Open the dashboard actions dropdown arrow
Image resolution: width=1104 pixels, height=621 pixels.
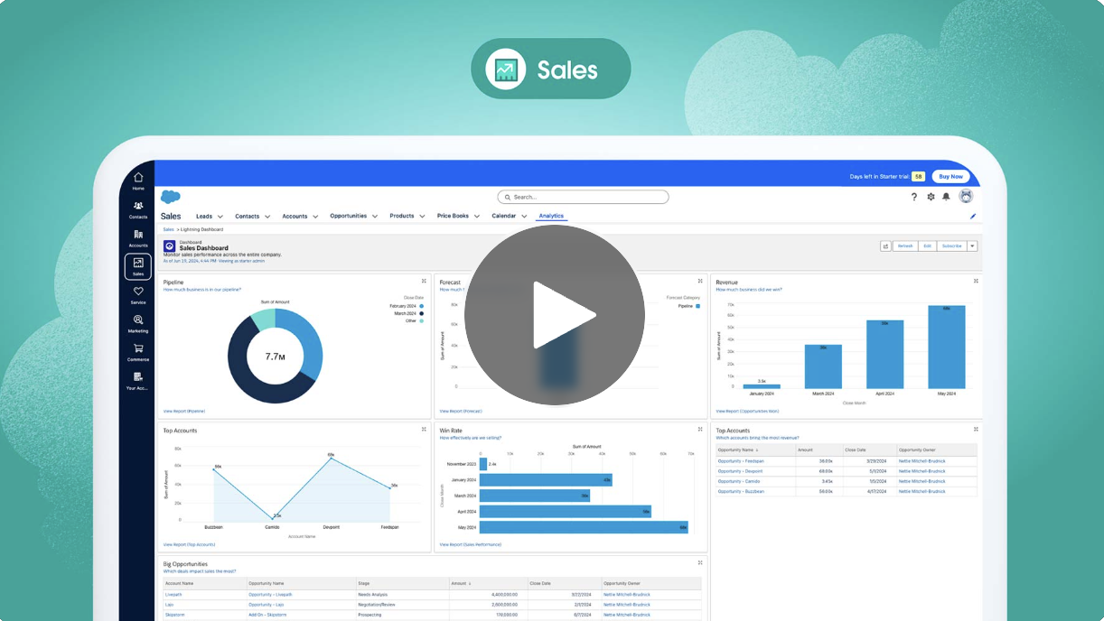(x=972, y=246)
